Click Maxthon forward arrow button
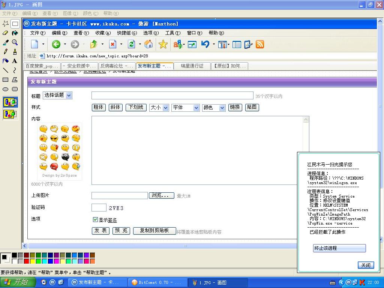 coord(75,44)
